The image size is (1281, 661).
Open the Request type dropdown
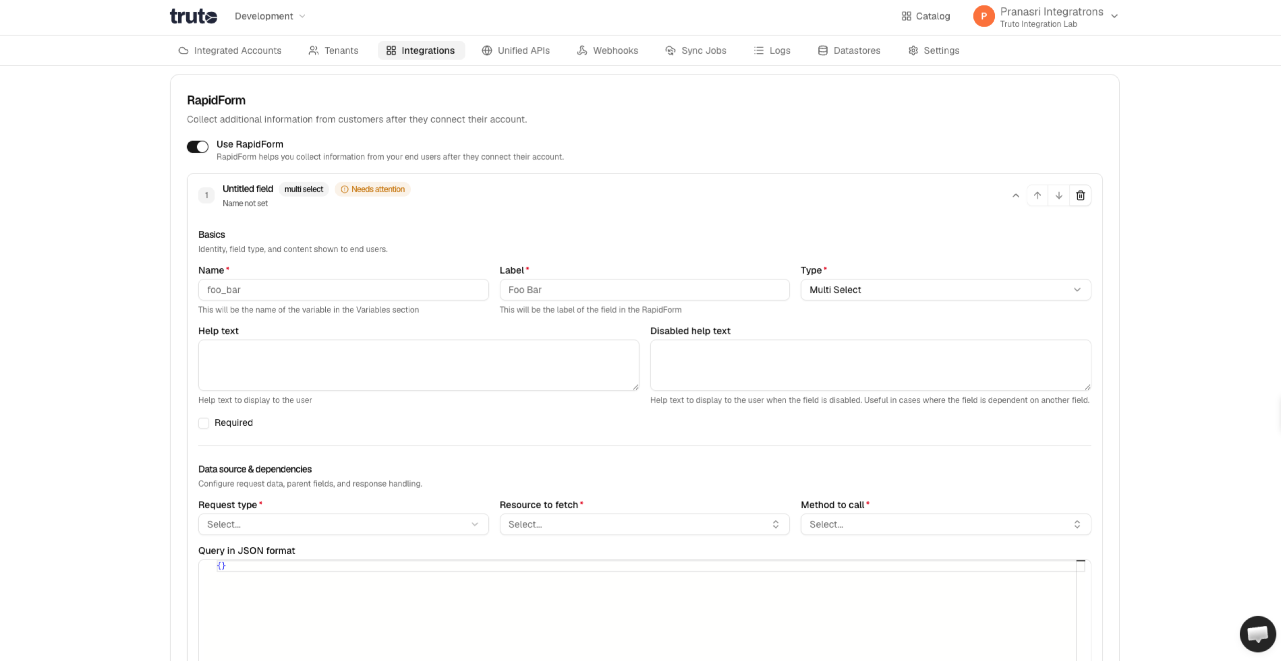pyautogui.click(x=343, y=524)
